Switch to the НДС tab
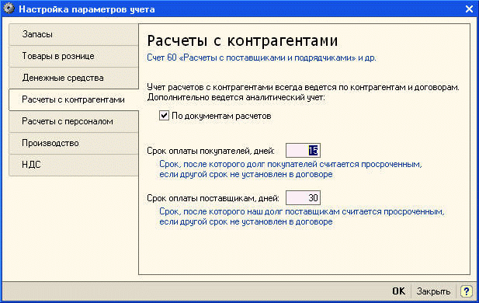 click(x=74, y=165)
